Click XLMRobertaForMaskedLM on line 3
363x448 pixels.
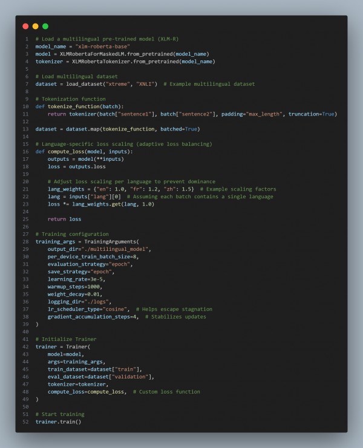[x=92, y=54]
